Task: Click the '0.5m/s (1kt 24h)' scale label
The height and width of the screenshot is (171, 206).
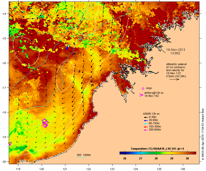Action: click(x=176, y=76)
